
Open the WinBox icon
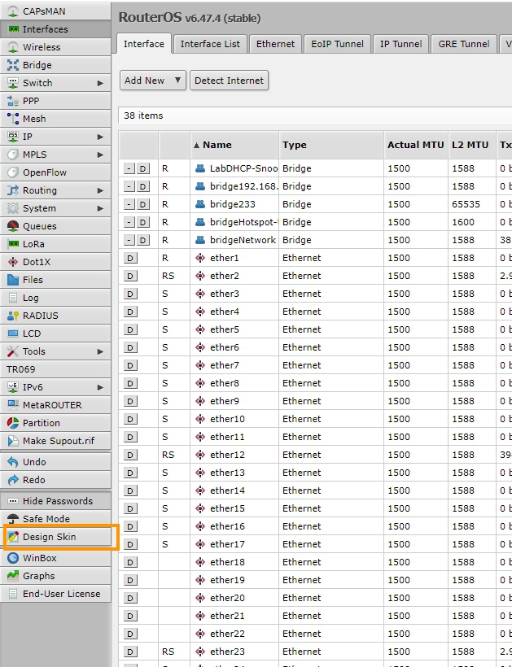pos(13,558)
